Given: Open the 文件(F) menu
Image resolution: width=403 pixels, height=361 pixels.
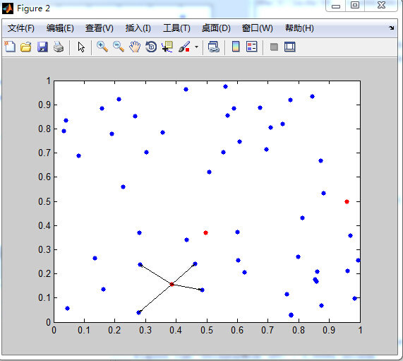Looking at the screenshot, I should coord(20,28).
